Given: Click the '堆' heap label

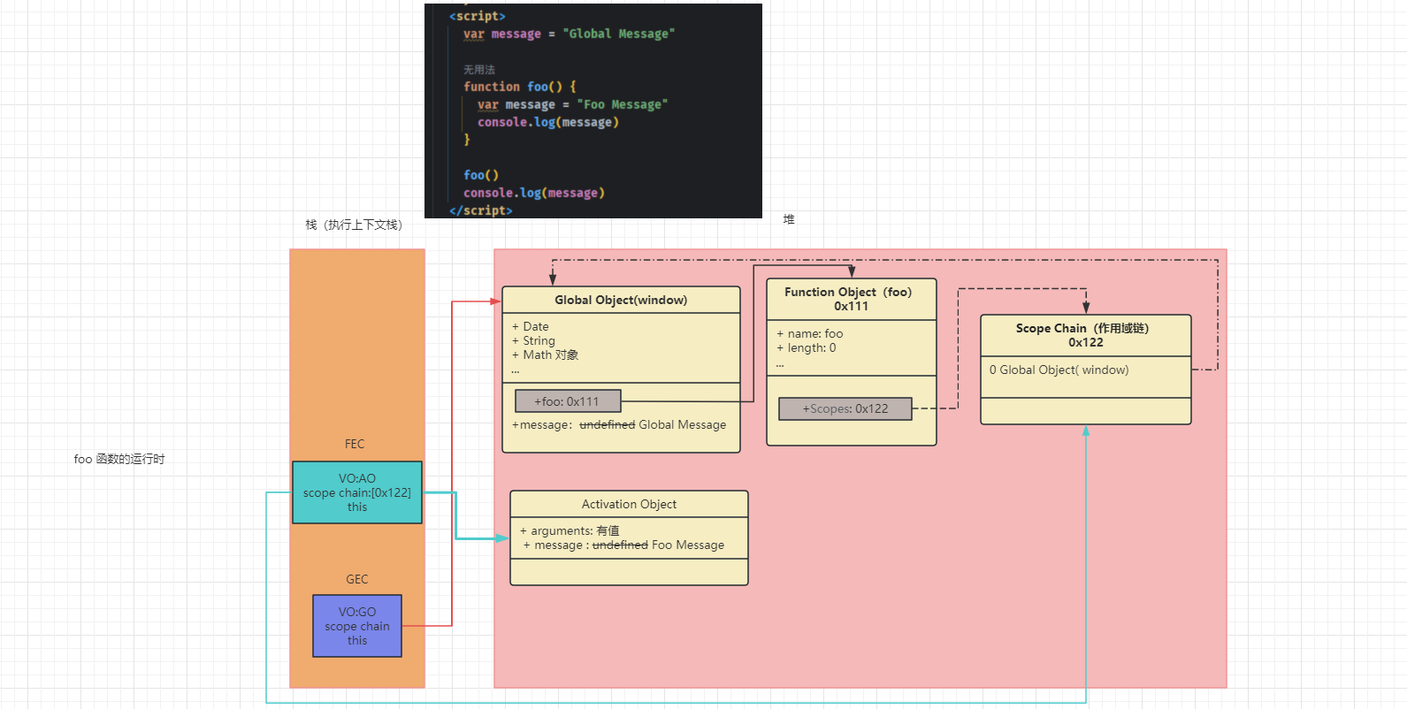Looking at the screenshot, I should [x=789, y=219].
